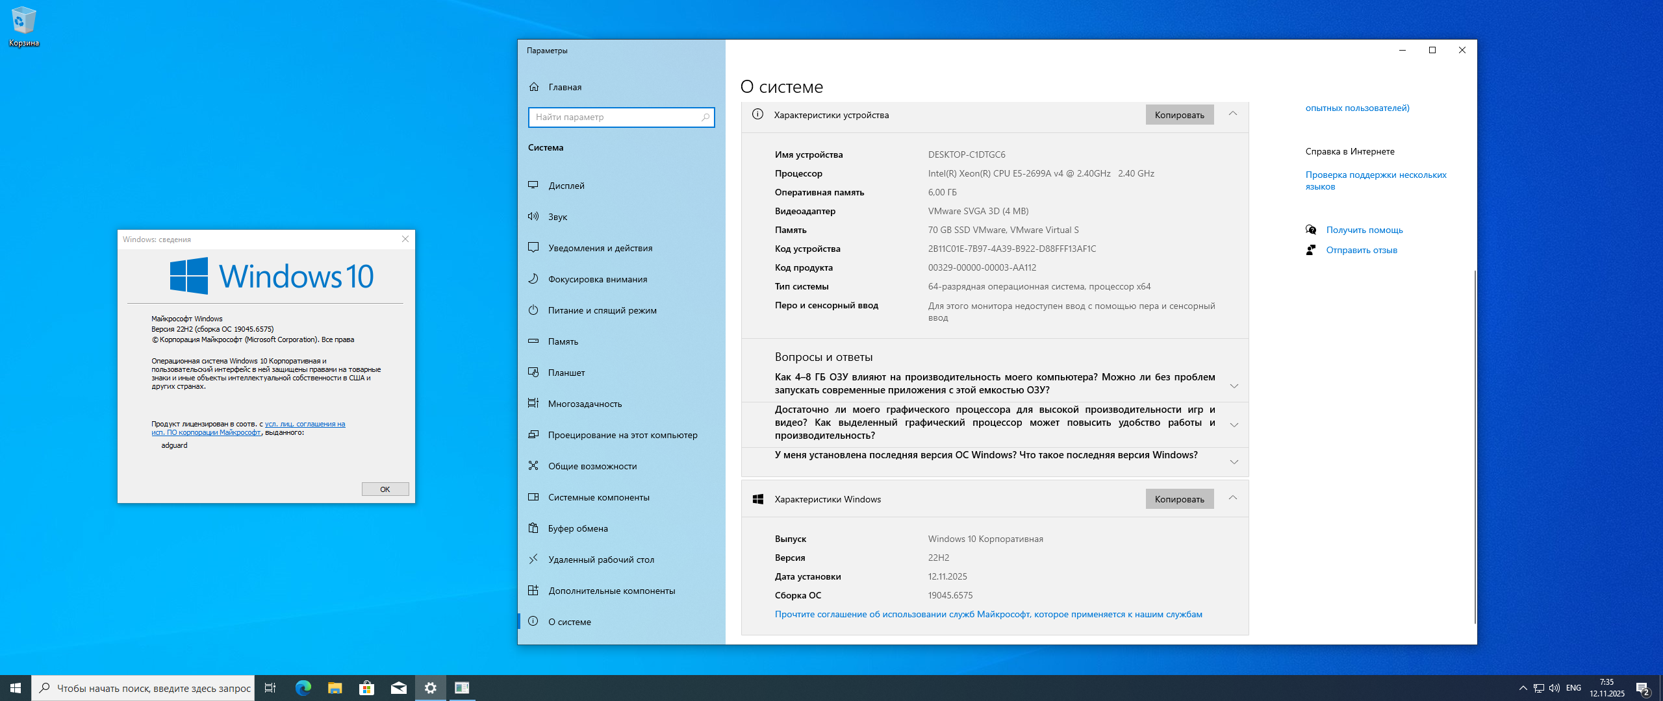Collapse the device specifications section
The height and width of the screenshot is (701, 1663).
coord(1232,114)
